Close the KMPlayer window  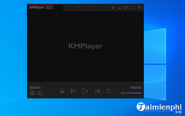click(x=139, y=7)
